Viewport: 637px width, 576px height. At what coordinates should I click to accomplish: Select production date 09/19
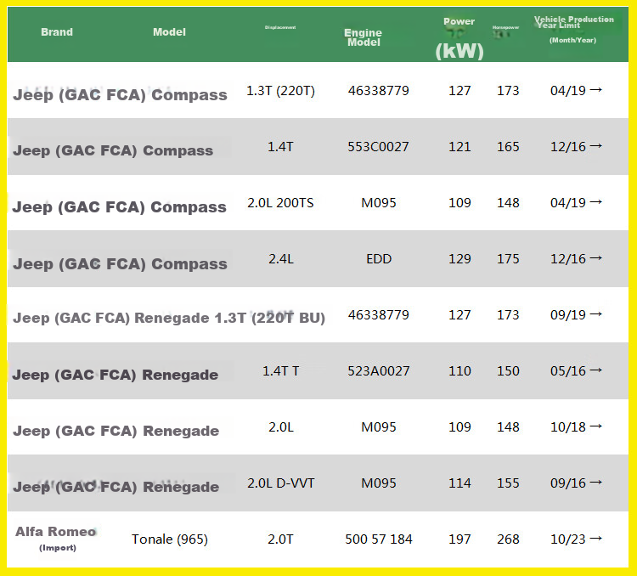576,314
